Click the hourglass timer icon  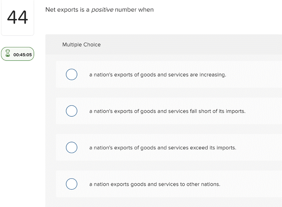8,53
